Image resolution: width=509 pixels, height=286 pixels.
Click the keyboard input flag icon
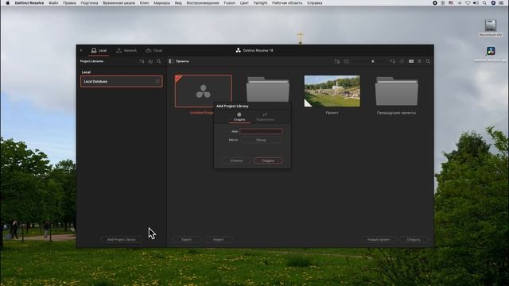coord(451,3)
